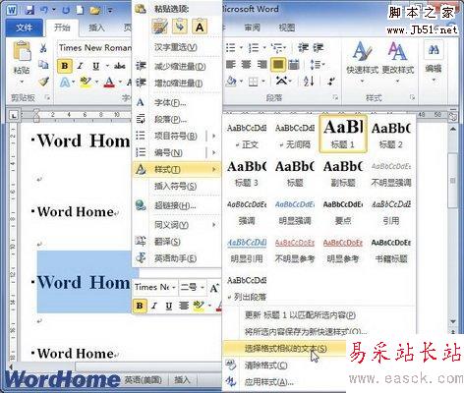
Task: Click the align left icon in paragraph group
Action: [231, 64]
